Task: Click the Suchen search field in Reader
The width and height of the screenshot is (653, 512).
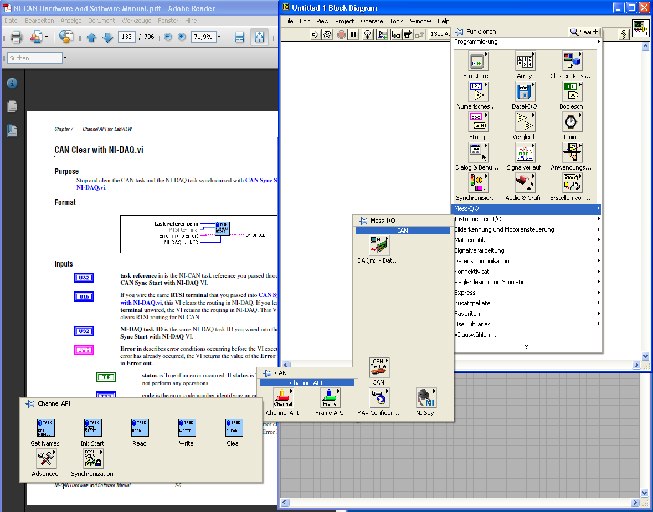Action: [34, 58]
